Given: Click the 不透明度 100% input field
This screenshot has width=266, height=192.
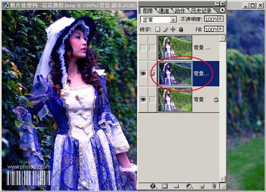Looking at the screenshot, I should 211,19.
